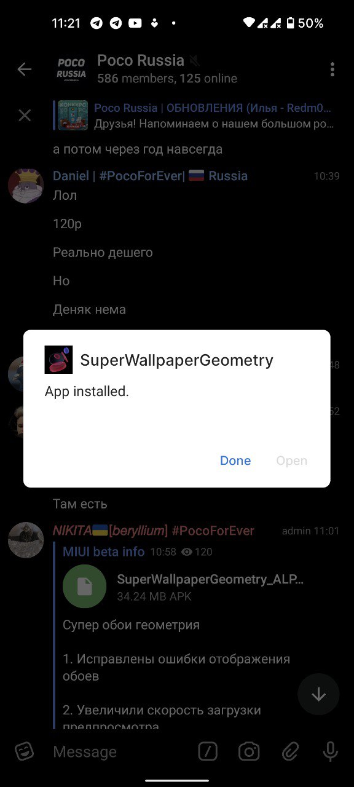Viewport: 354px width, 787px height.
Task: Tap Daniel's profile avatar
Action: [26, 184]
